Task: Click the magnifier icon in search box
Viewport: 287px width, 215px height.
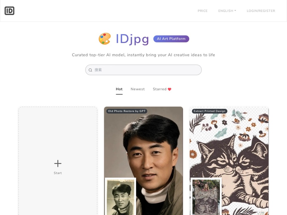Action: (x=90, y=70)
